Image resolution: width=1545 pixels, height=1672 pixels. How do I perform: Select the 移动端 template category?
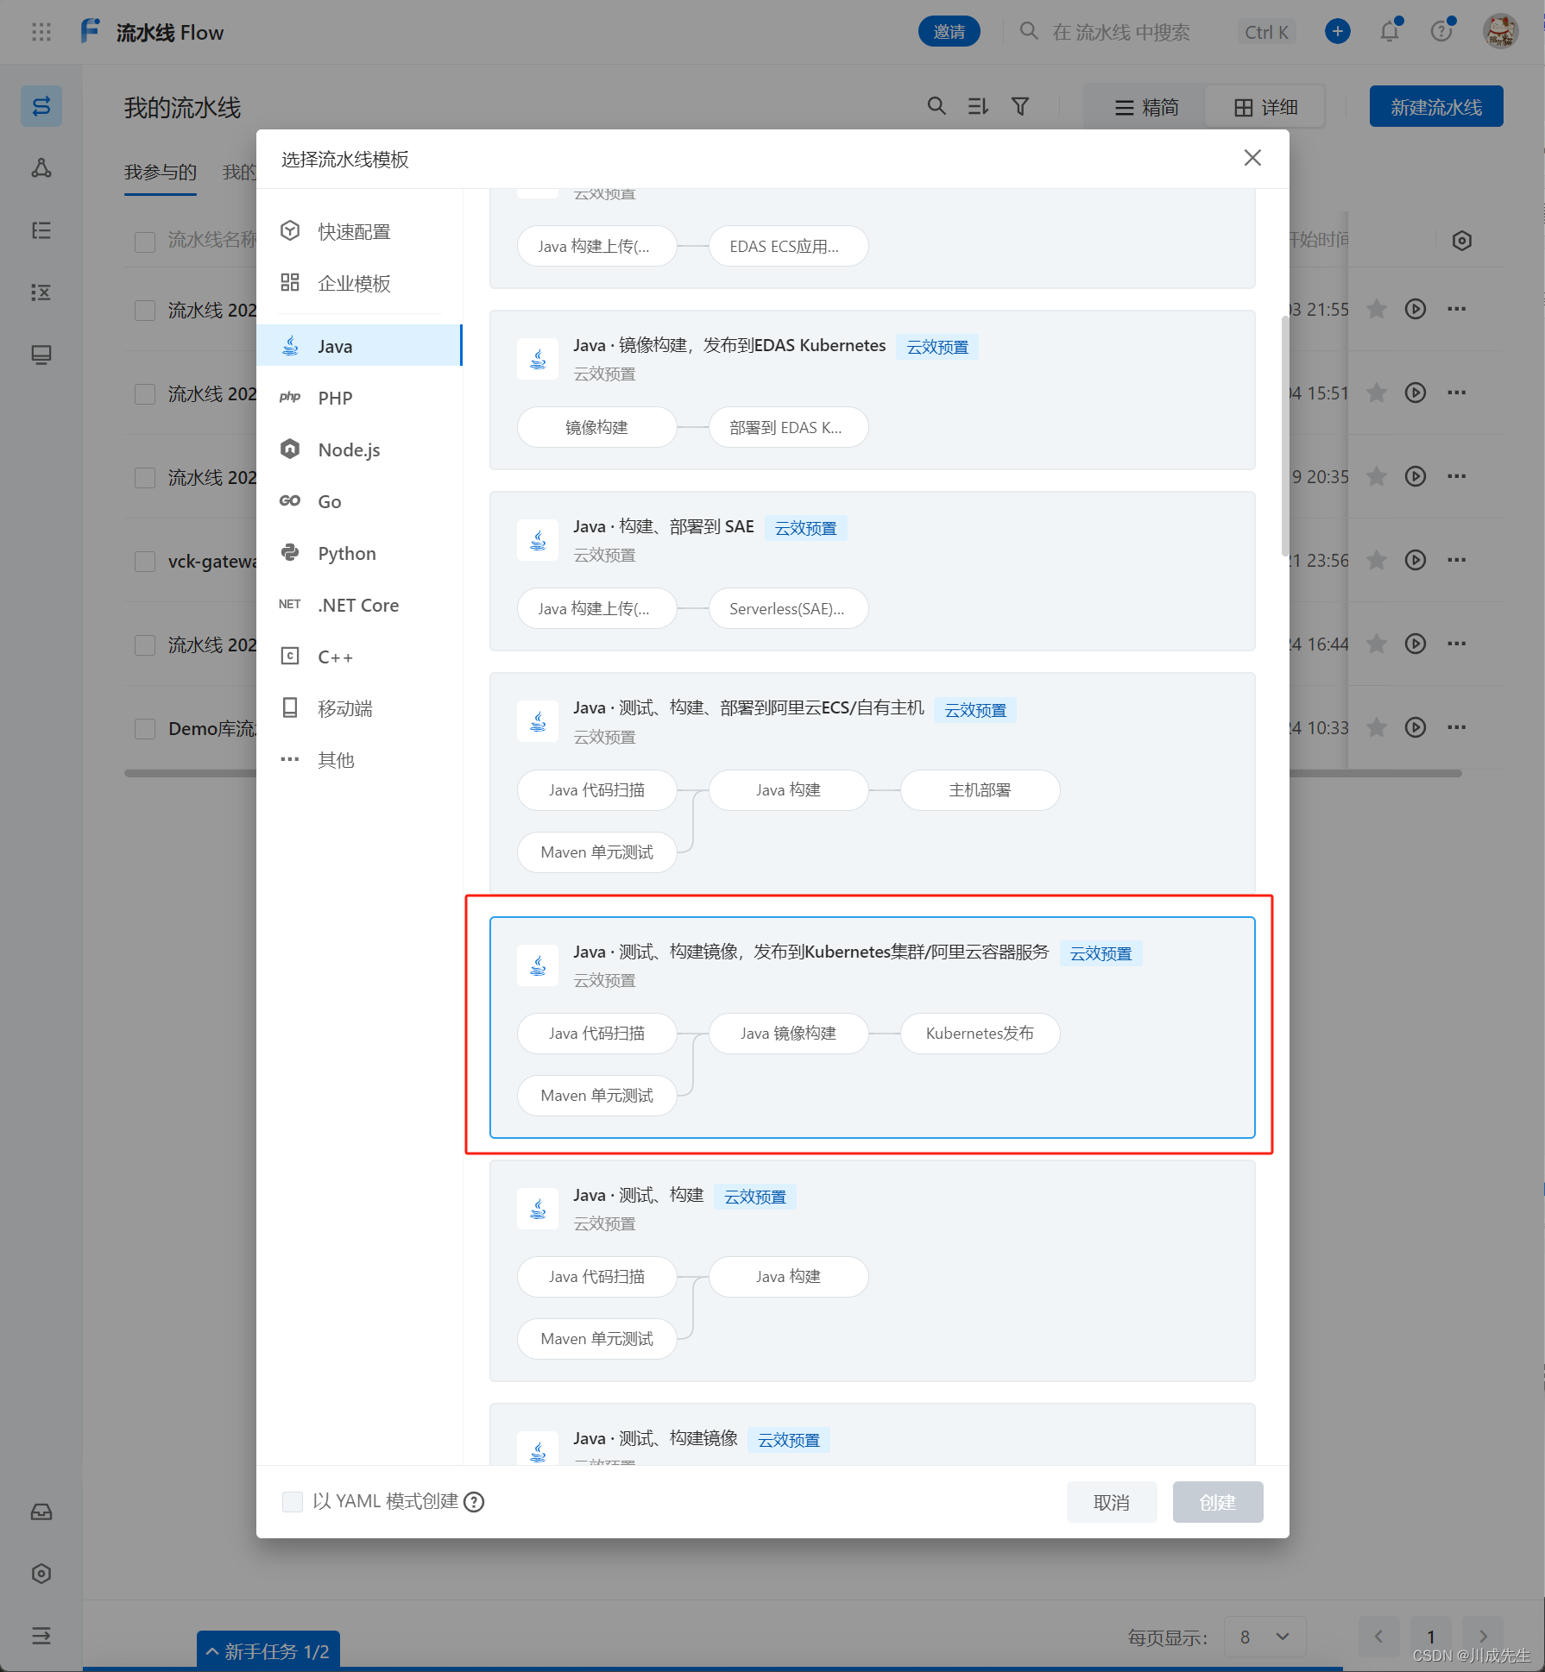pyautogui.click(x=359, y=708)
